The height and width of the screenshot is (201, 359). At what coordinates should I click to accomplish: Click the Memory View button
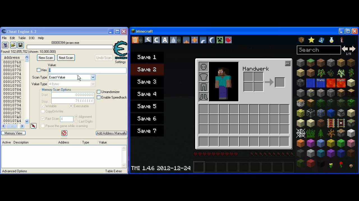13,133
